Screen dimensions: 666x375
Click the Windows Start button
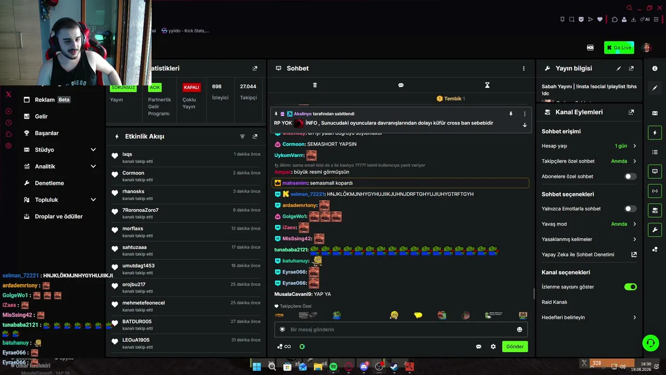[257, 367]
